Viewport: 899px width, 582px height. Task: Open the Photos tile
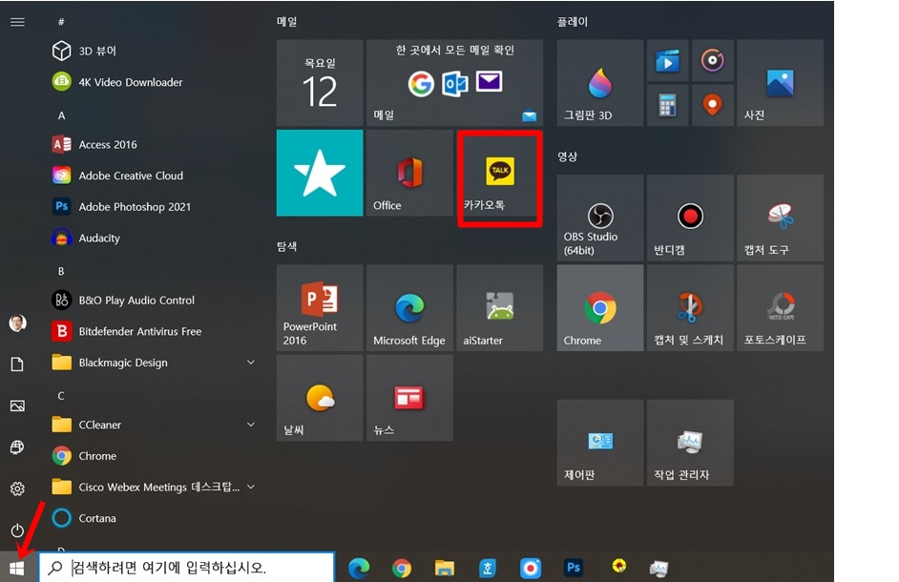coord(781,83)
